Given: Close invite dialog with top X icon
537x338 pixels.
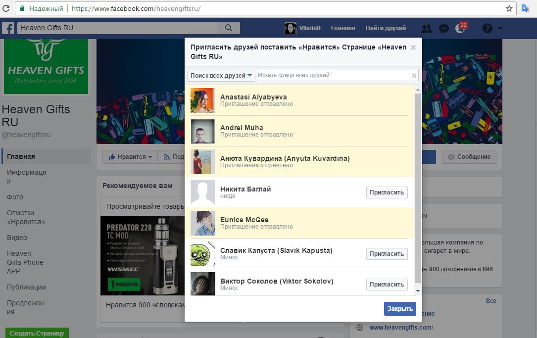Looking at the screenshot, I should (x=413, y=48).
